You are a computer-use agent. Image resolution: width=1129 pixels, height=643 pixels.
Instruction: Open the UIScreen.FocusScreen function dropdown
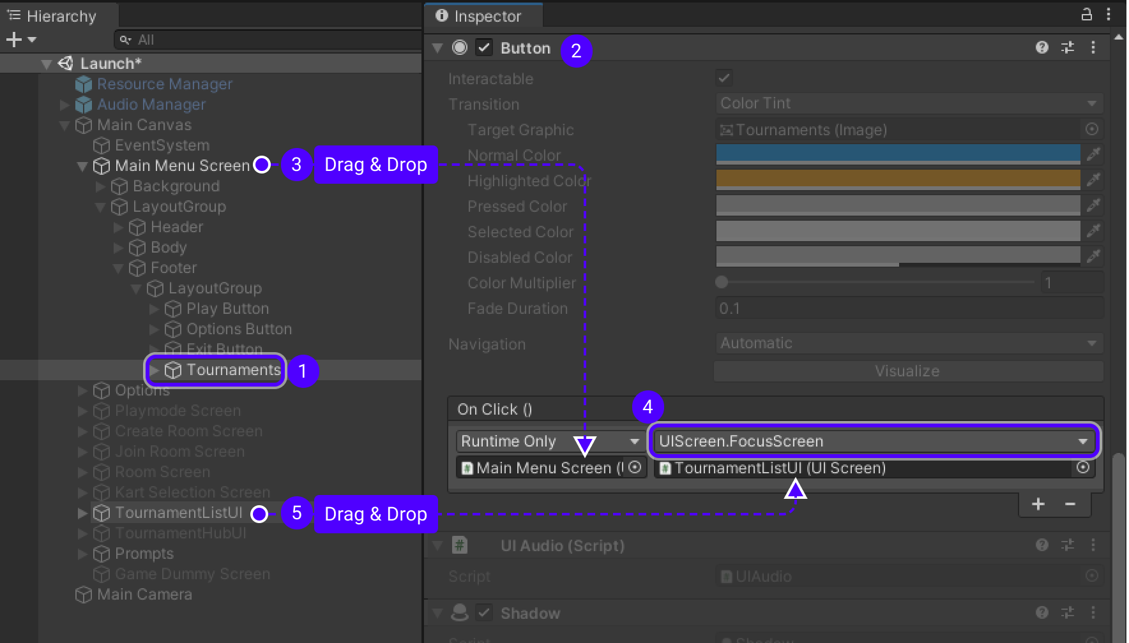[873, 441]
